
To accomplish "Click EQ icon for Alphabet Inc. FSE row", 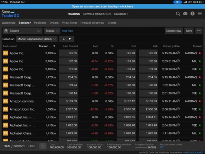I will point(6,125).
